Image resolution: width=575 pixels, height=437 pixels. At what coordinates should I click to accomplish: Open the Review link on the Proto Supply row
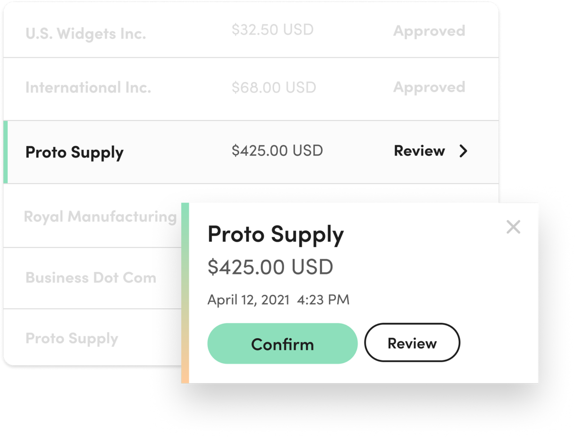419,151
